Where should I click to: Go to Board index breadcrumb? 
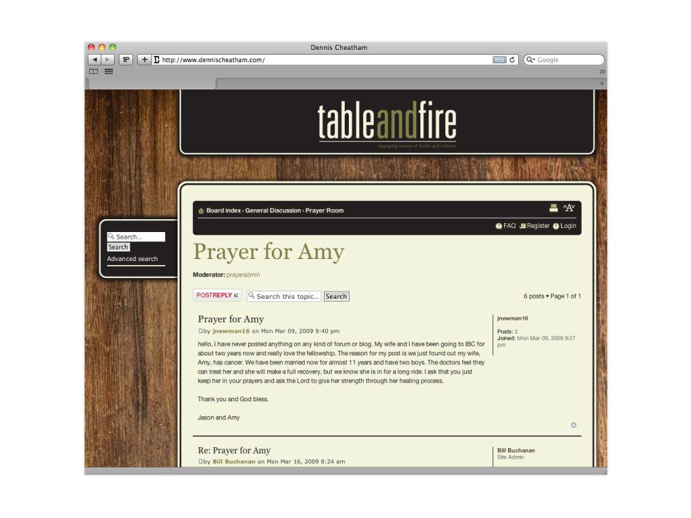[x=223, y=210]
